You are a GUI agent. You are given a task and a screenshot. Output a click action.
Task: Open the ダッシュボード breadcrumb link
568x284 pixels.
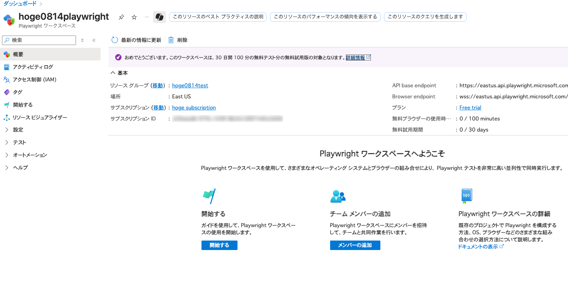pyautogui.click(x=20, y=4)
